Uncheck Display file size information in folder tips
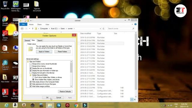The width and height of the screenshot is (192, 108). click(31, 70)
